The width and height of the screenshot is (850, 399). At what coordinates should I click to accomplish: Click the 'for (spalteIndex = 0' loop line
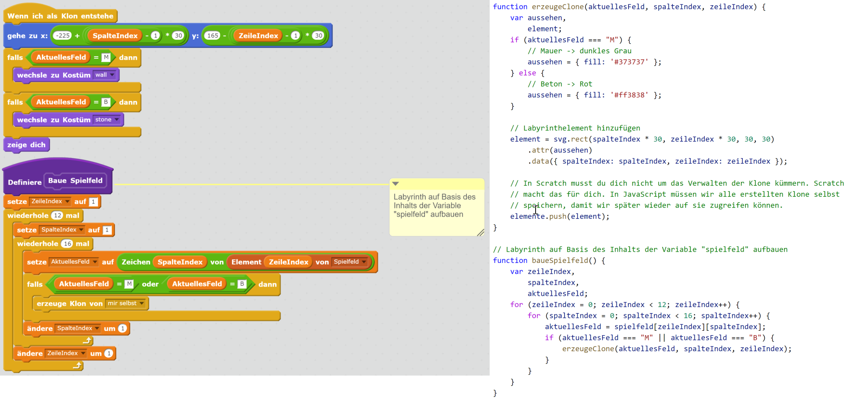tap(649, 316)
